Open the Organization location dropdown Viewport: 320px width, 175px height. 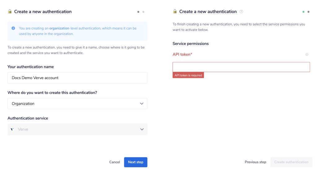click(x=77, y=104)
